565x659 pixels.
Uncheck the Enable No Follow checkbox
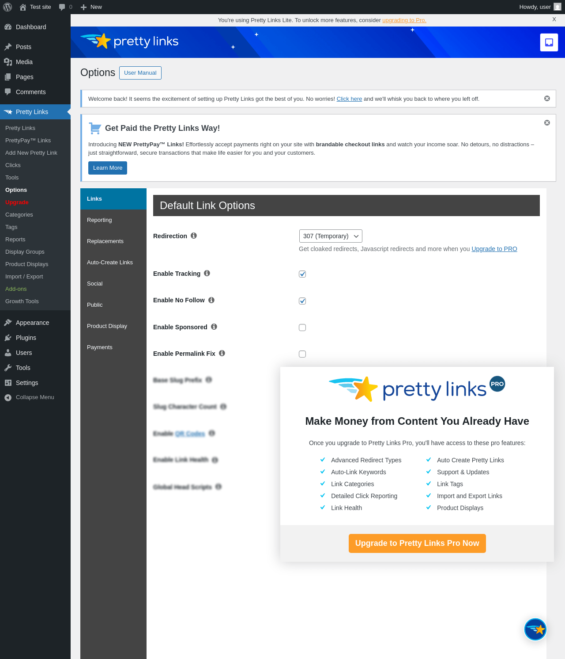click(x=302, y=301)
